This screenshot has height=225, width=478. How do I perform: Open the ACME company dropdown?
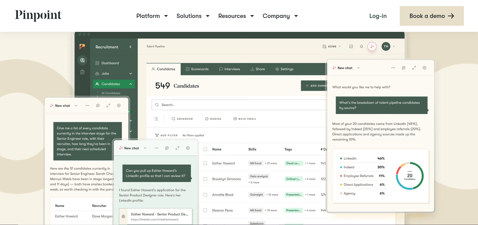click(x=332, y=47)
